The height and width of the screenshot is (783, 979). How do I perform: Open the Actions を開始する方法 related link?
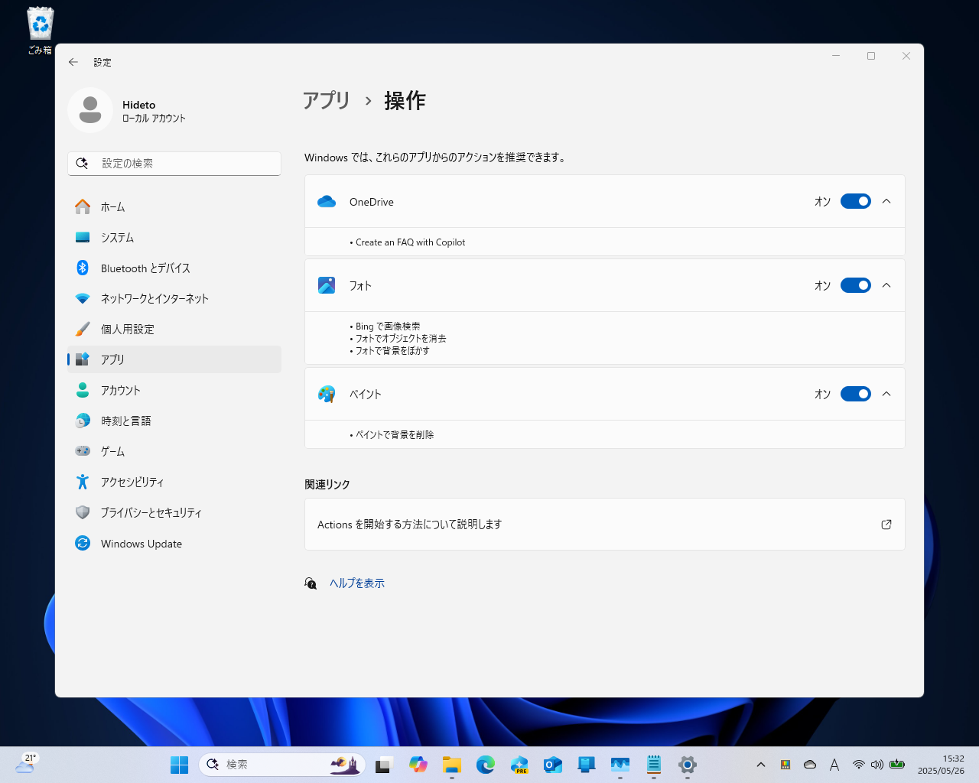tap(605, 525)
